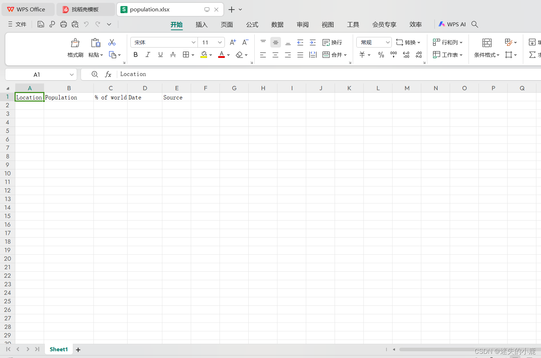Click the Paste clipboard icon
541x358 pixels.
[x=96, y=43]
